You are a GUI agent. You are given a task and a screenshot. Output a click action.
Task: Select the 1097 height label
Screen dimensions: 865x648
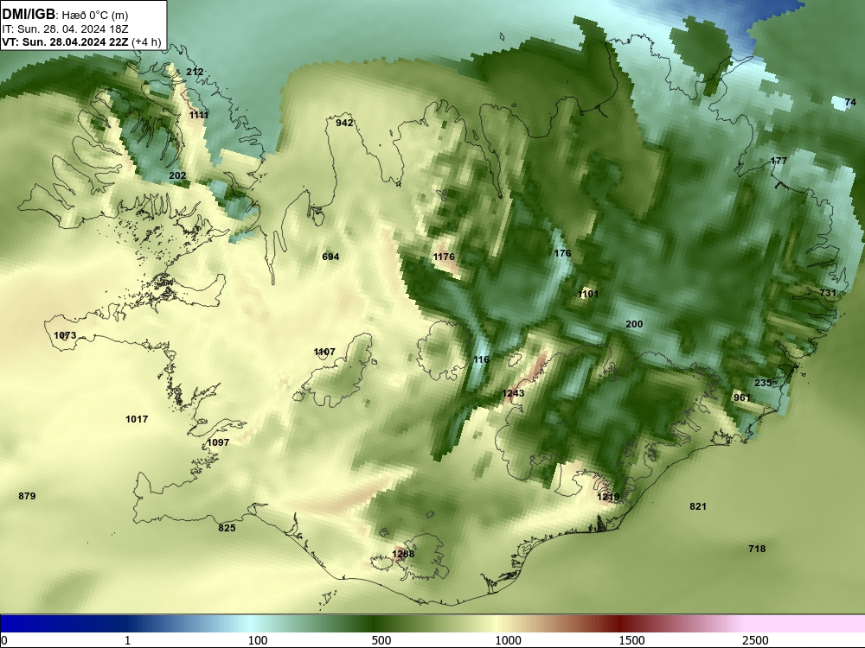click(218, 442)
